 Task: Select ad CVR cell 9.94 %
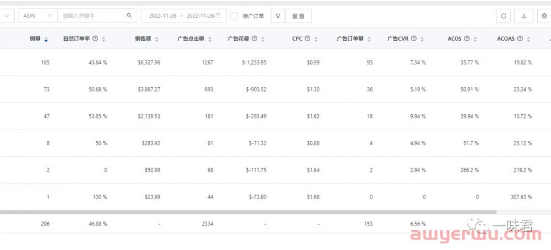418,116
